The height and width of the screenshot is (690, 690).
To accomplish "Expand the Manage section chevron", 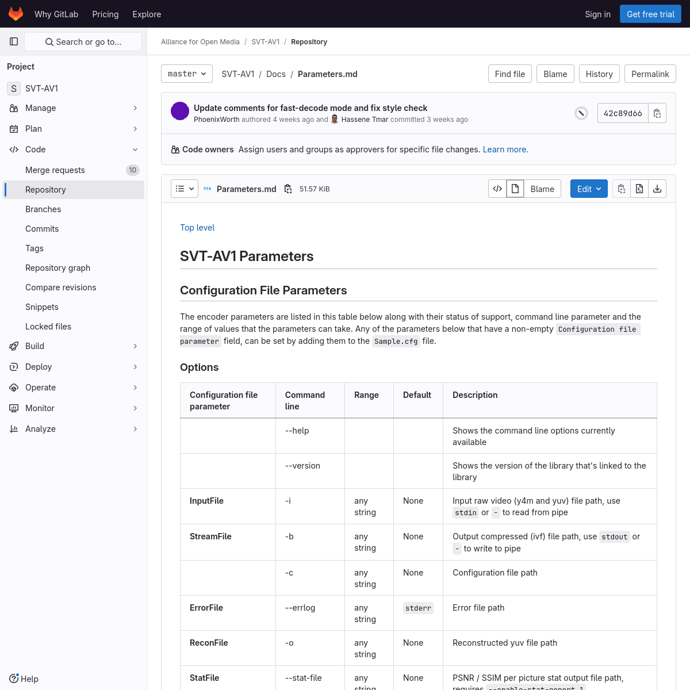I will (135, 108).
